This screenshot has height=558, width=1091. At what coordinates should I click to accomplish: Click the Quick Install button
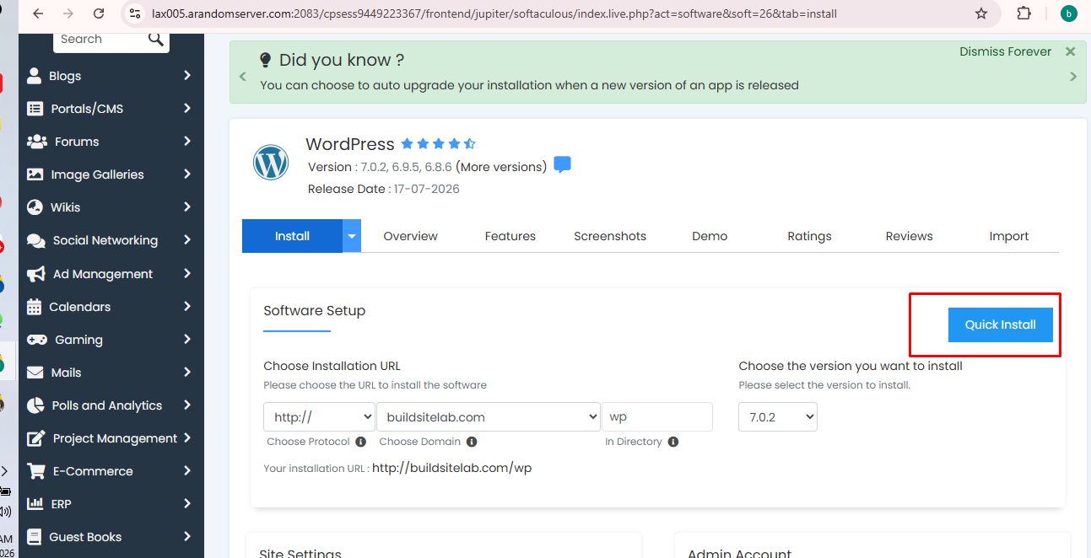pyautogui.click(x=1001, y=325)
